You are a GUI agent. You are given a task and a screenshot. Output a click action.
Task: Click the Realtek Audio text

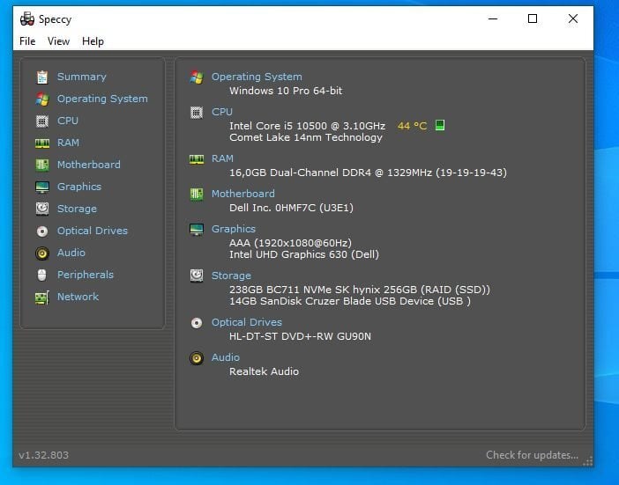[x=265, y=371]
